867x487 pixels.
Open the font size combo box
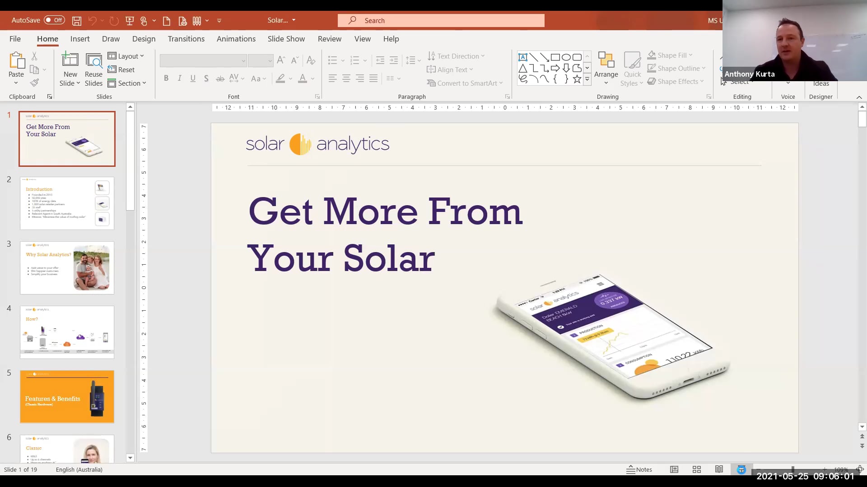pos(261,60)
